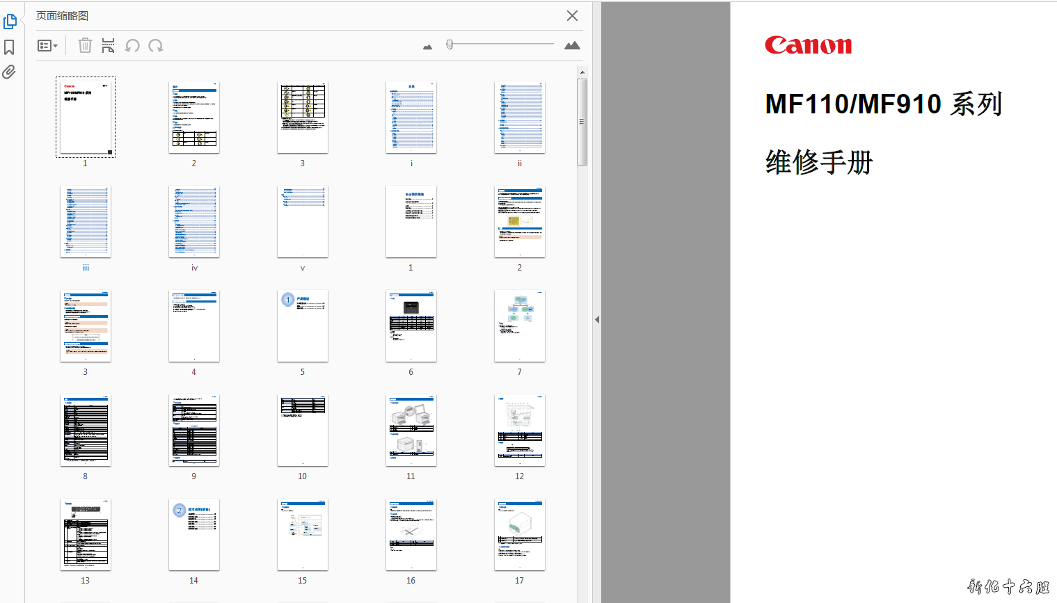Image resolution: width=1057 pixels, height=603 pixels.
Task: Select page thumbnail labeled 17
Action: click(520, 534)
